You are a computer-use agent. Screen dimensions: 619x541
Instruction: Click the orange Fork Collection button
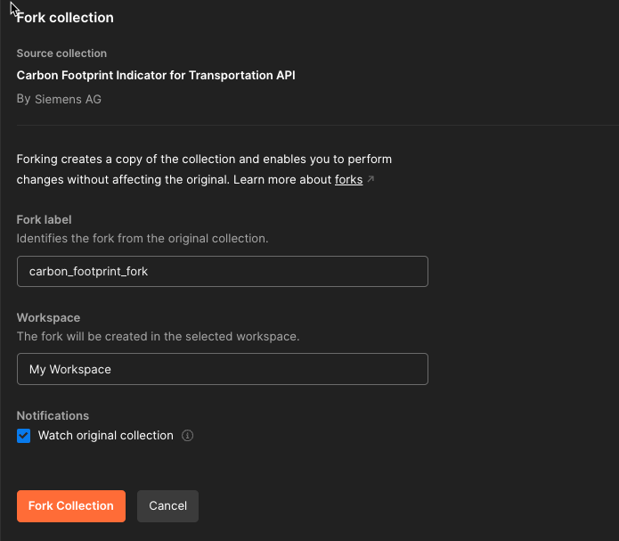point(71,506)
